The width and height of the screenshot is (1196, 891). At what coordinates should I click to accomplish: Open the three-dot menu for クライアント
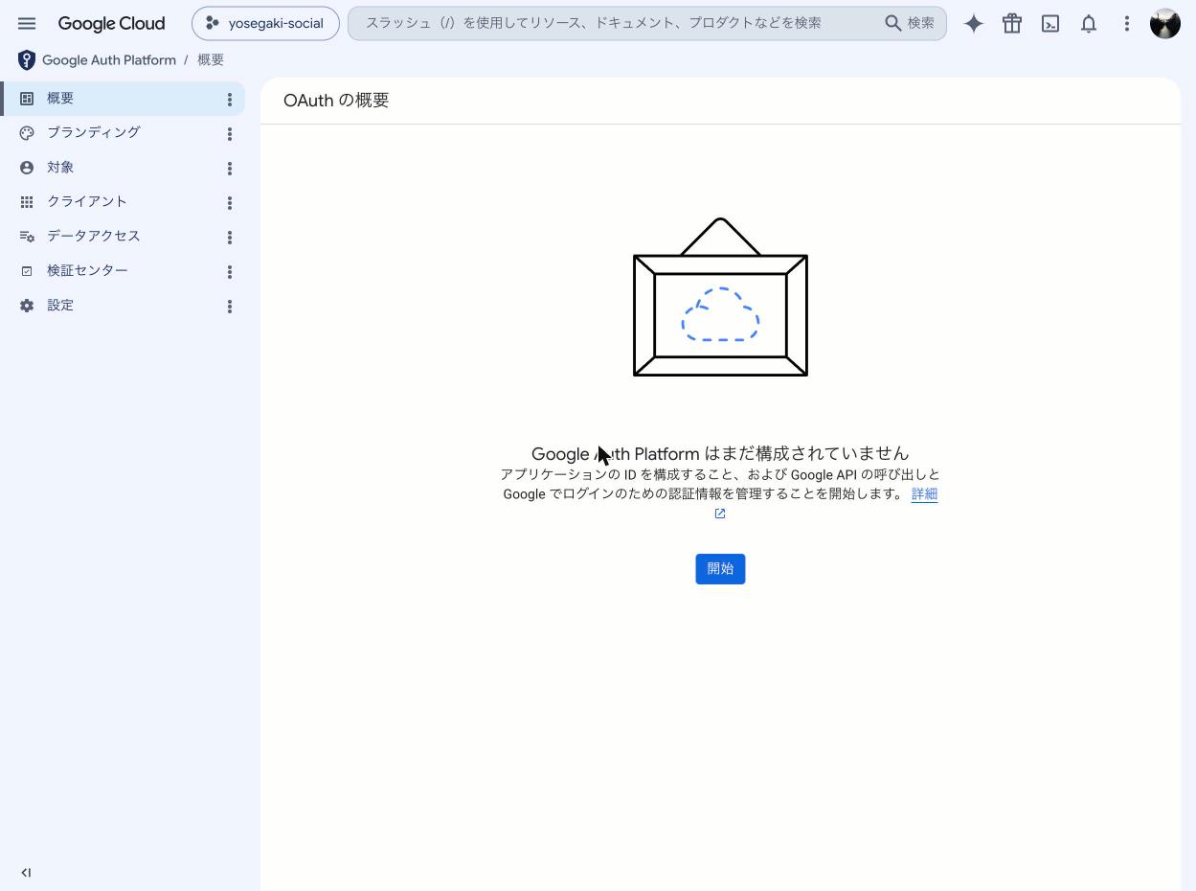tap(230, 203)
